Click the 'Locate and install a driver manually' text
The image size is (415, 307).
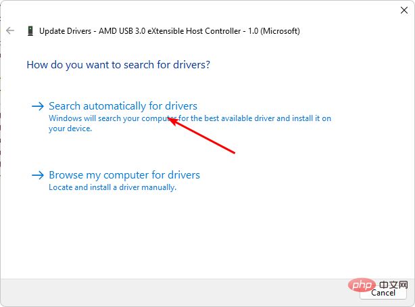112,187
